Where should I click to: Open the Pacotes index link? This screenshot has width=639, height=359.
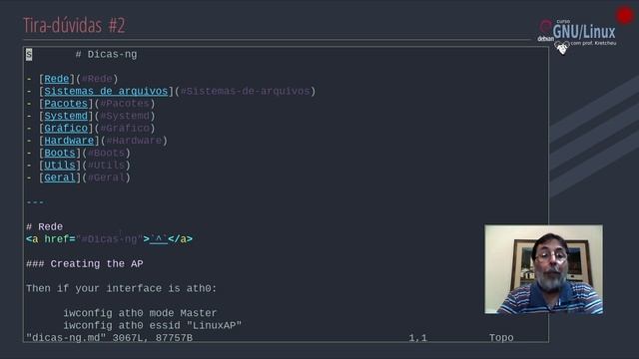point(66,104)
